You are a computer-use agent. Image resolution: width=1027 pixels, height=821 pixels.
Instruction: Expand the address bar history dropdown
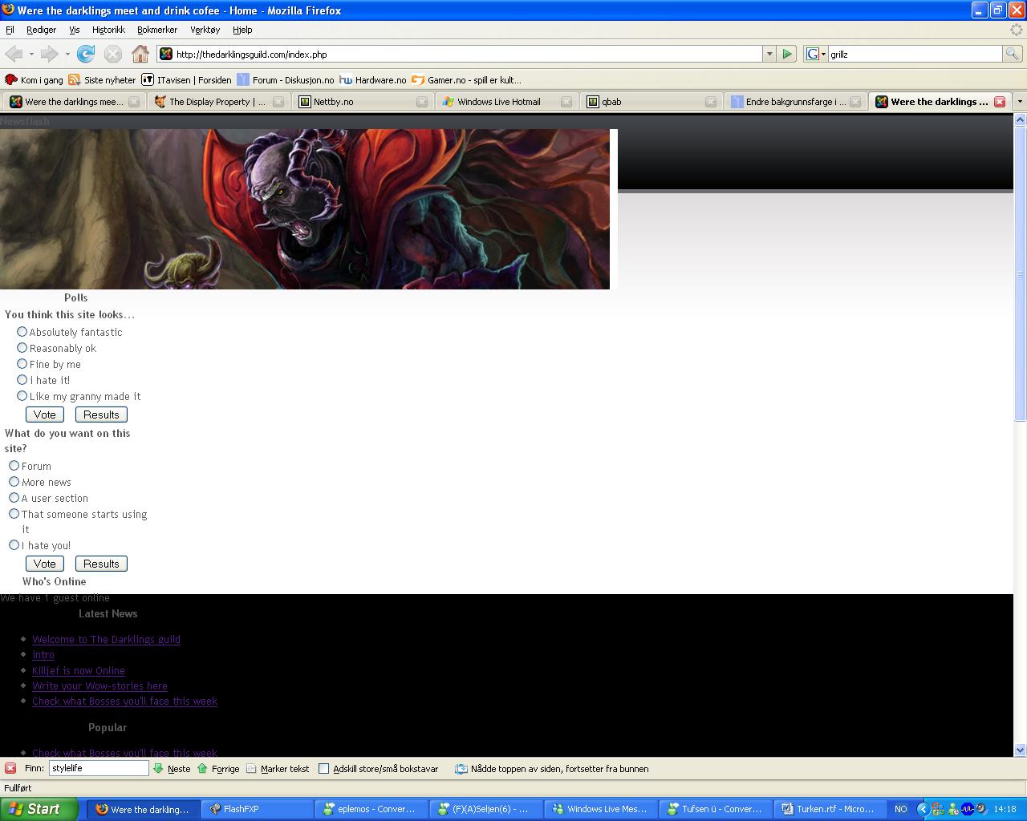[769, 54]
